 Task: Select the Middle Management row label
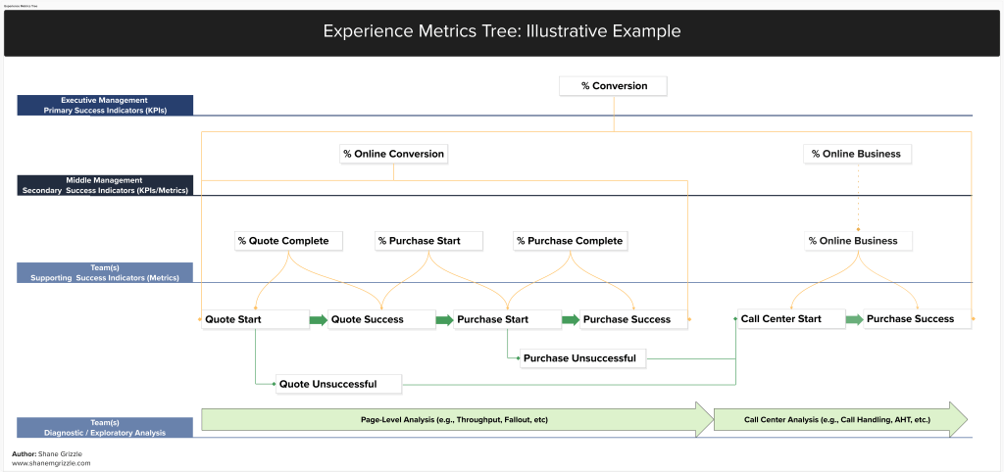tap(105, 186)
